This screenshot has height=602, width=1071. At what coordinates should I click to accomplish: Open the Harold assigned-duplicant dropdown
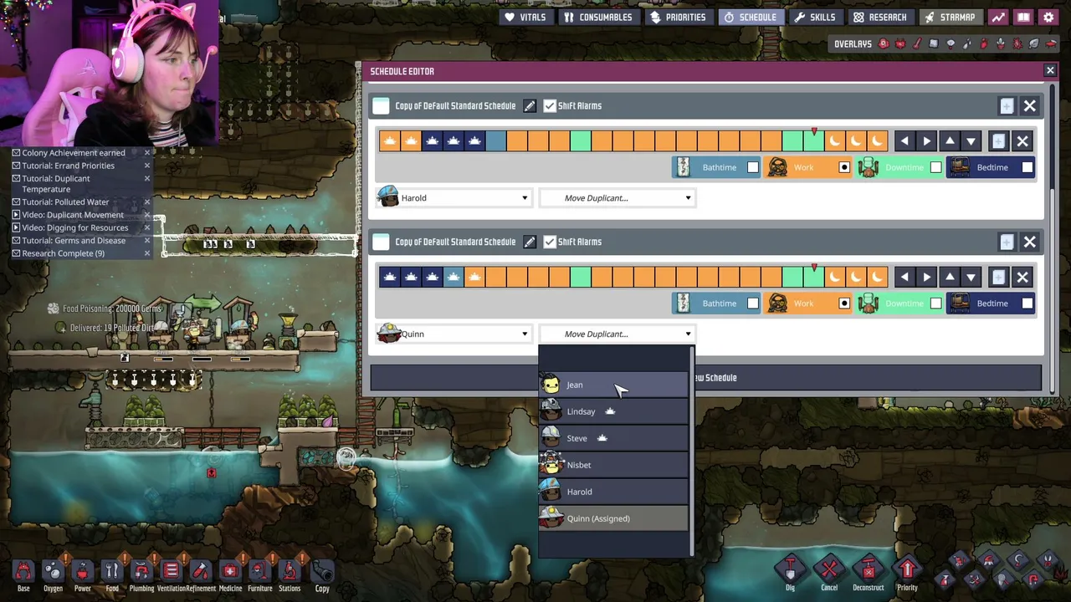(454, 198)
